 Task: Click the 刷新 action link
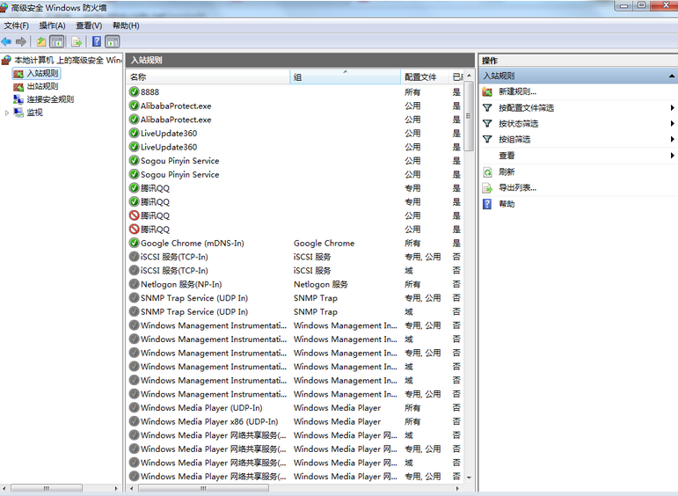pyautogui.click(x=507, y=172)
